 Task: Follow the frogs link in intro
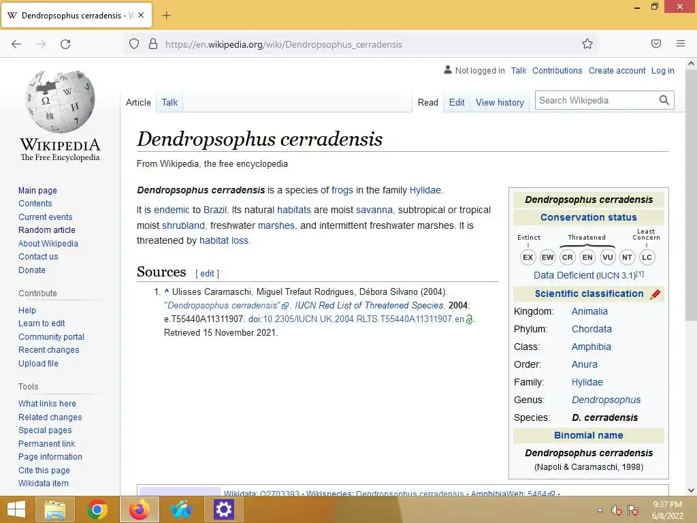pos(342,190)
